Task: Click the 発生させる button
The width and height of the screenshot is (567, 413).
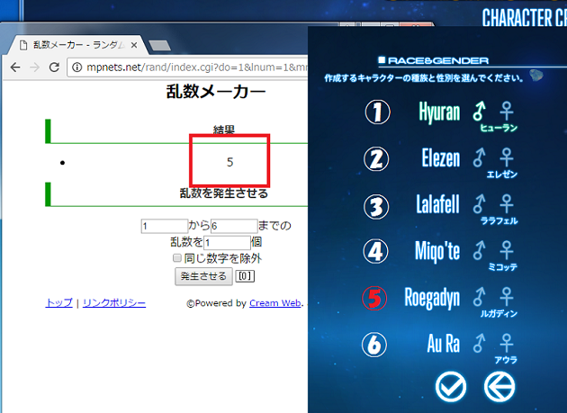Action: coord(203,276)
